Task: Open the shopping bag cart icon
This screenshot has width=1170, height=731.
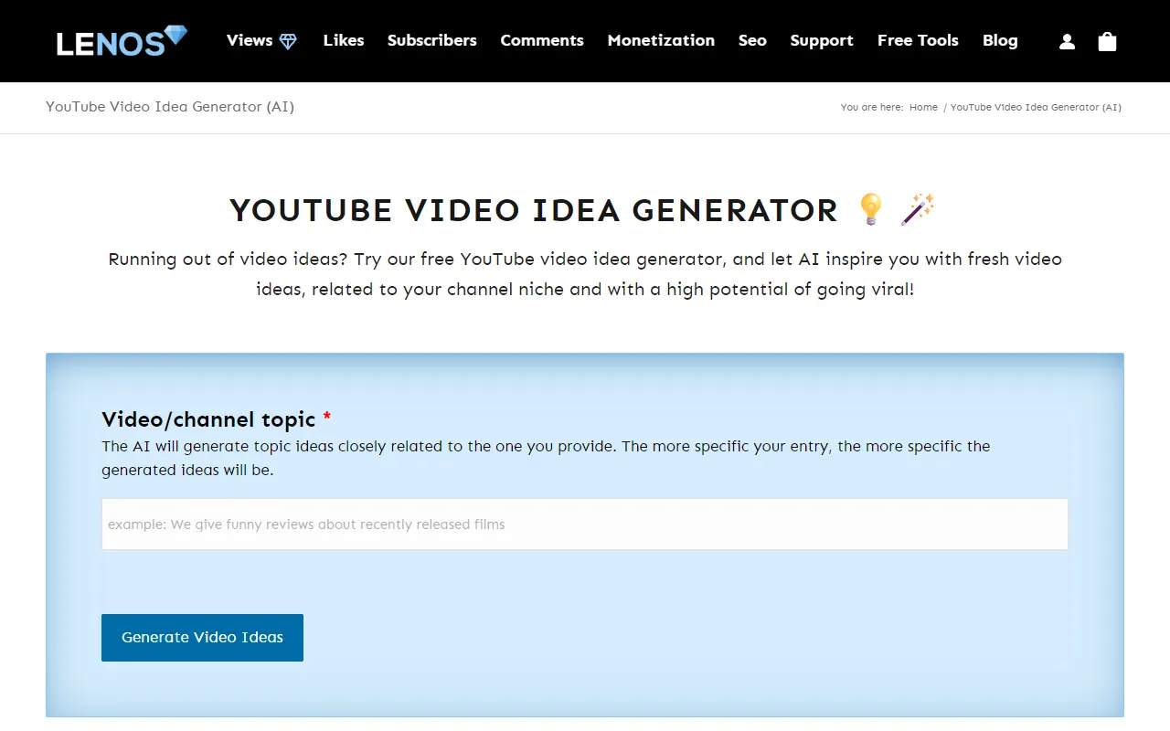Action: pyautogui.click(x=1107, y=41)
